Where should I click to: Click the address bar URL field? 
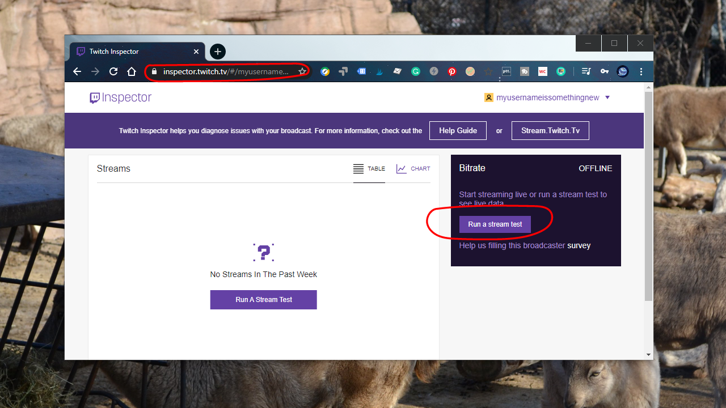point(227,71)
